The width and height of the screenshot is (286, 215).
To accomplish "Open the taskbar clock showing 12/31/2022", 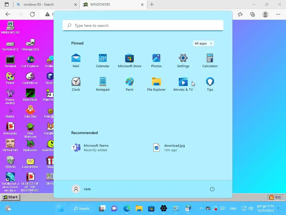I will (x=265, y=208).
